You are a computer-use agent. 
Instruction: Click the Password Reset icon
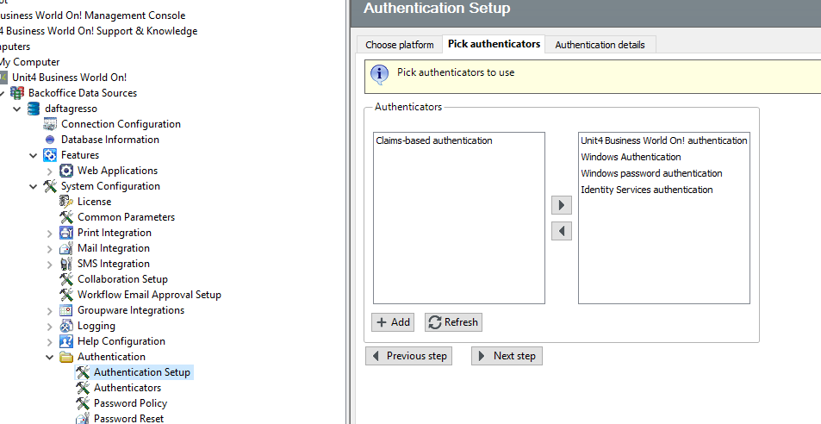[x=83, y=419]
